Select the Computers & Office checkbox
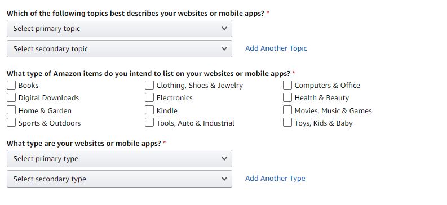 (287, 85)
